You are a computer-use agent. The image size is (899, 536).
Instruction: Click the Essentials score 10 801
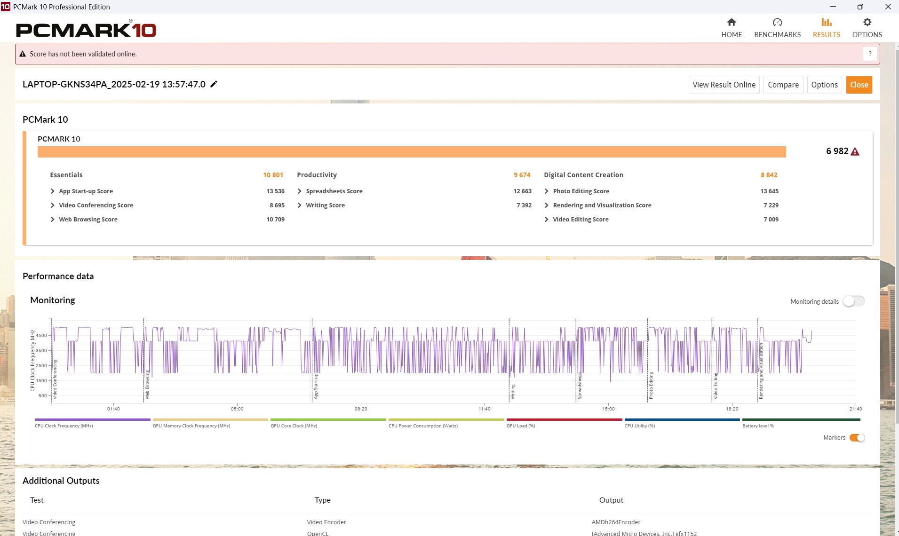[273, 175]
